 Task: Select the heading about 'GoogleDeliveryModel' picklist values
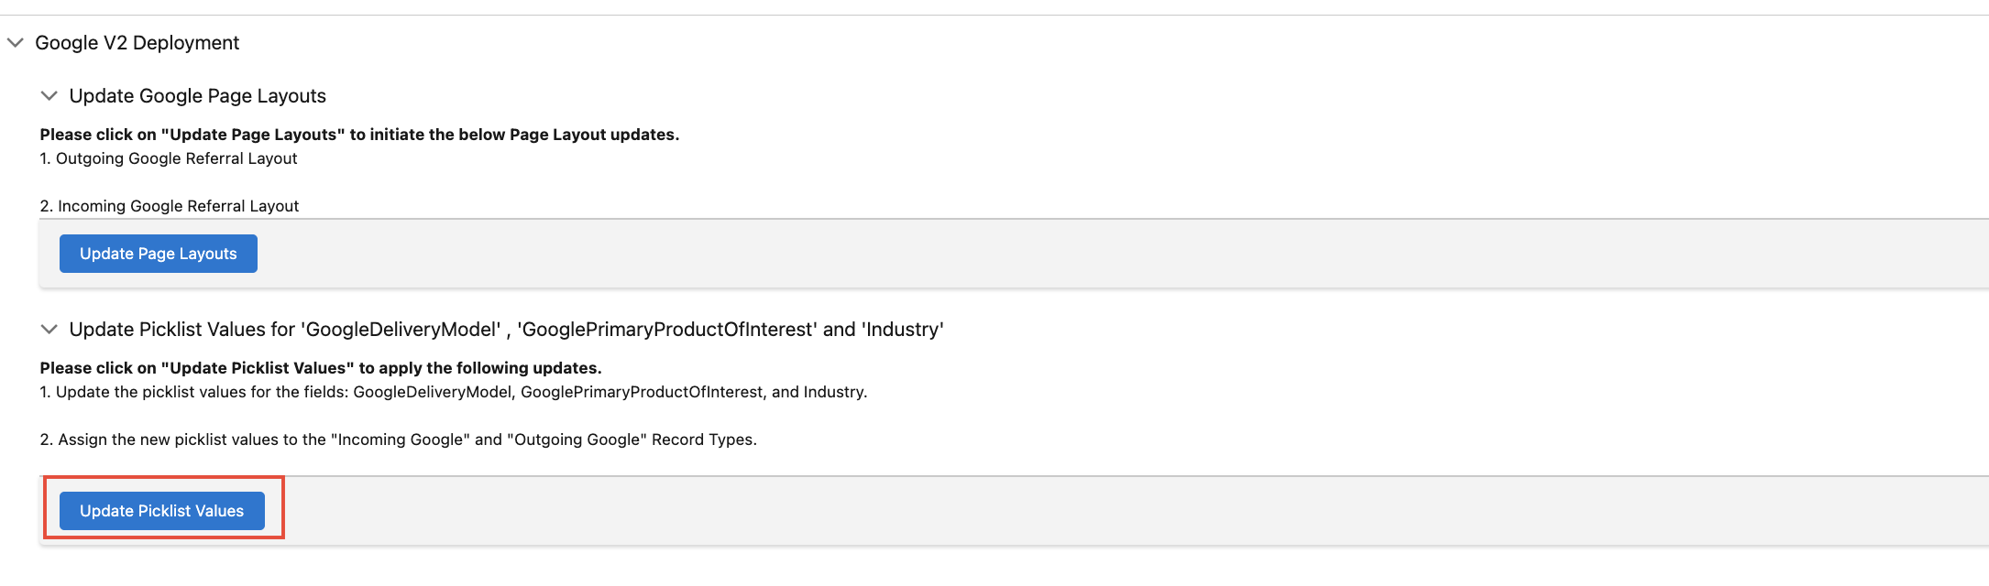[x=507, y=330]
